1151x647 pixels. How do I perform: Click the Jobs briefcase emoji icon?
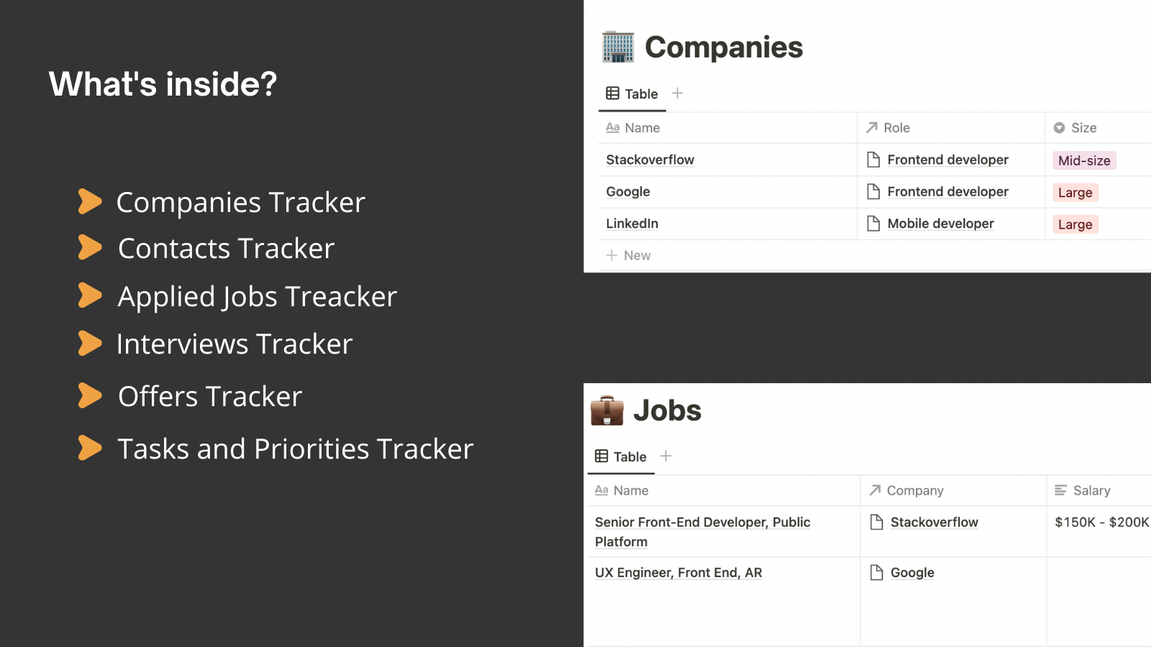[x=607, y=410]
